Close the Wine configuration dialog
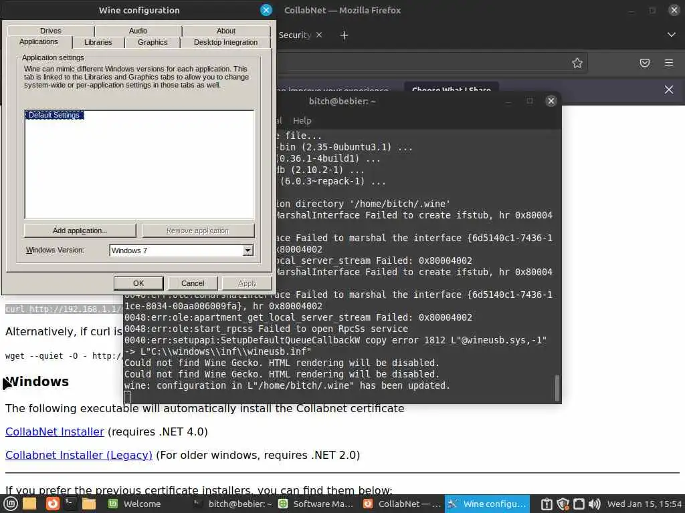This screenshot has width=685, height=513. tap(266, 10)
